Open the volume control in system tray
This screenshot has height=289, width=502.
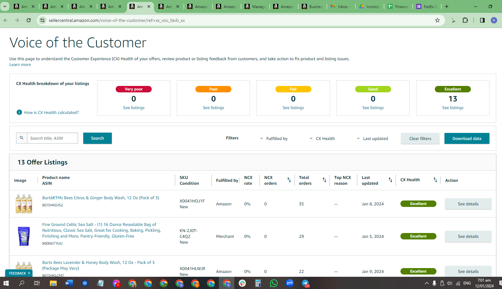(x=450, y=283)
